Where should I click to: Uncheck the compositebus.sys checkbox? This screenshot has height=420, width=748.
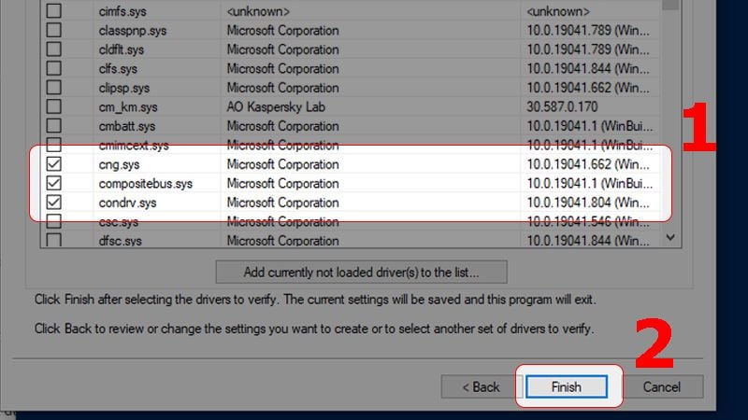tap(53, 184)
